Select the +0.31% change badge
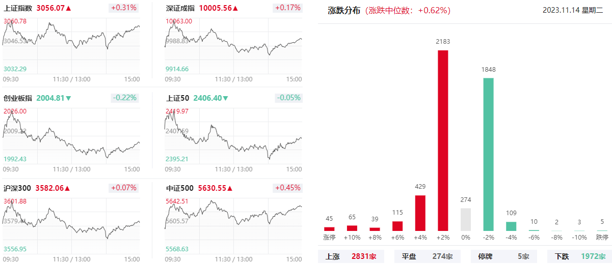The width and height of the screenshot is (612, 264). [124, 8]
